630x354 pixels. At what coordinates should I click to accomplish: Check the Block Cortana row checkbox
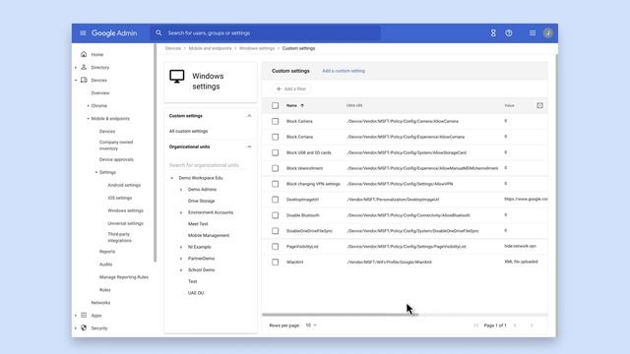click(x=276, y=137)
